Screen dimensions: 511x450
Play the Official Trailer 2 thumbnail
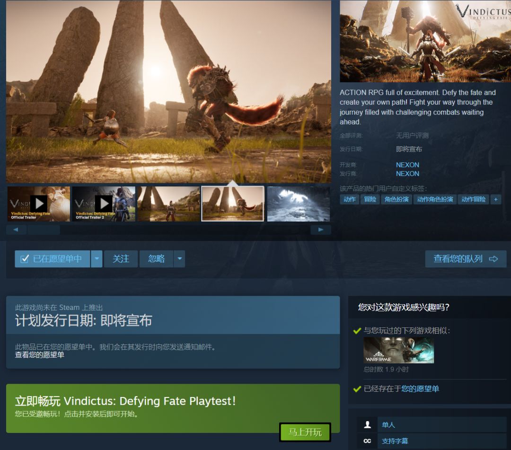point(104,203)
